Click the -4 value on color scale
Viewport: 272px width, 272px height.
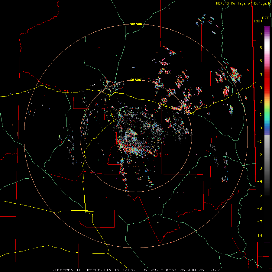tap(260, 182)
